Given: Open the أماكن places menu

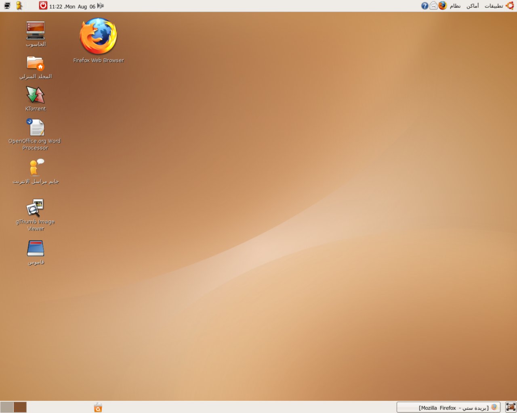Looking at the screenshot, I should pyautogui.click(x=473, y=6).
